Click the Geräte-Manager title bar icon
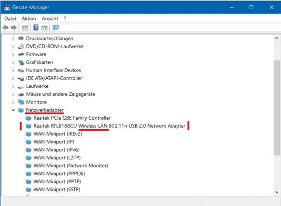The height and width of the screenshot is (206, 281). click(7, 7)
